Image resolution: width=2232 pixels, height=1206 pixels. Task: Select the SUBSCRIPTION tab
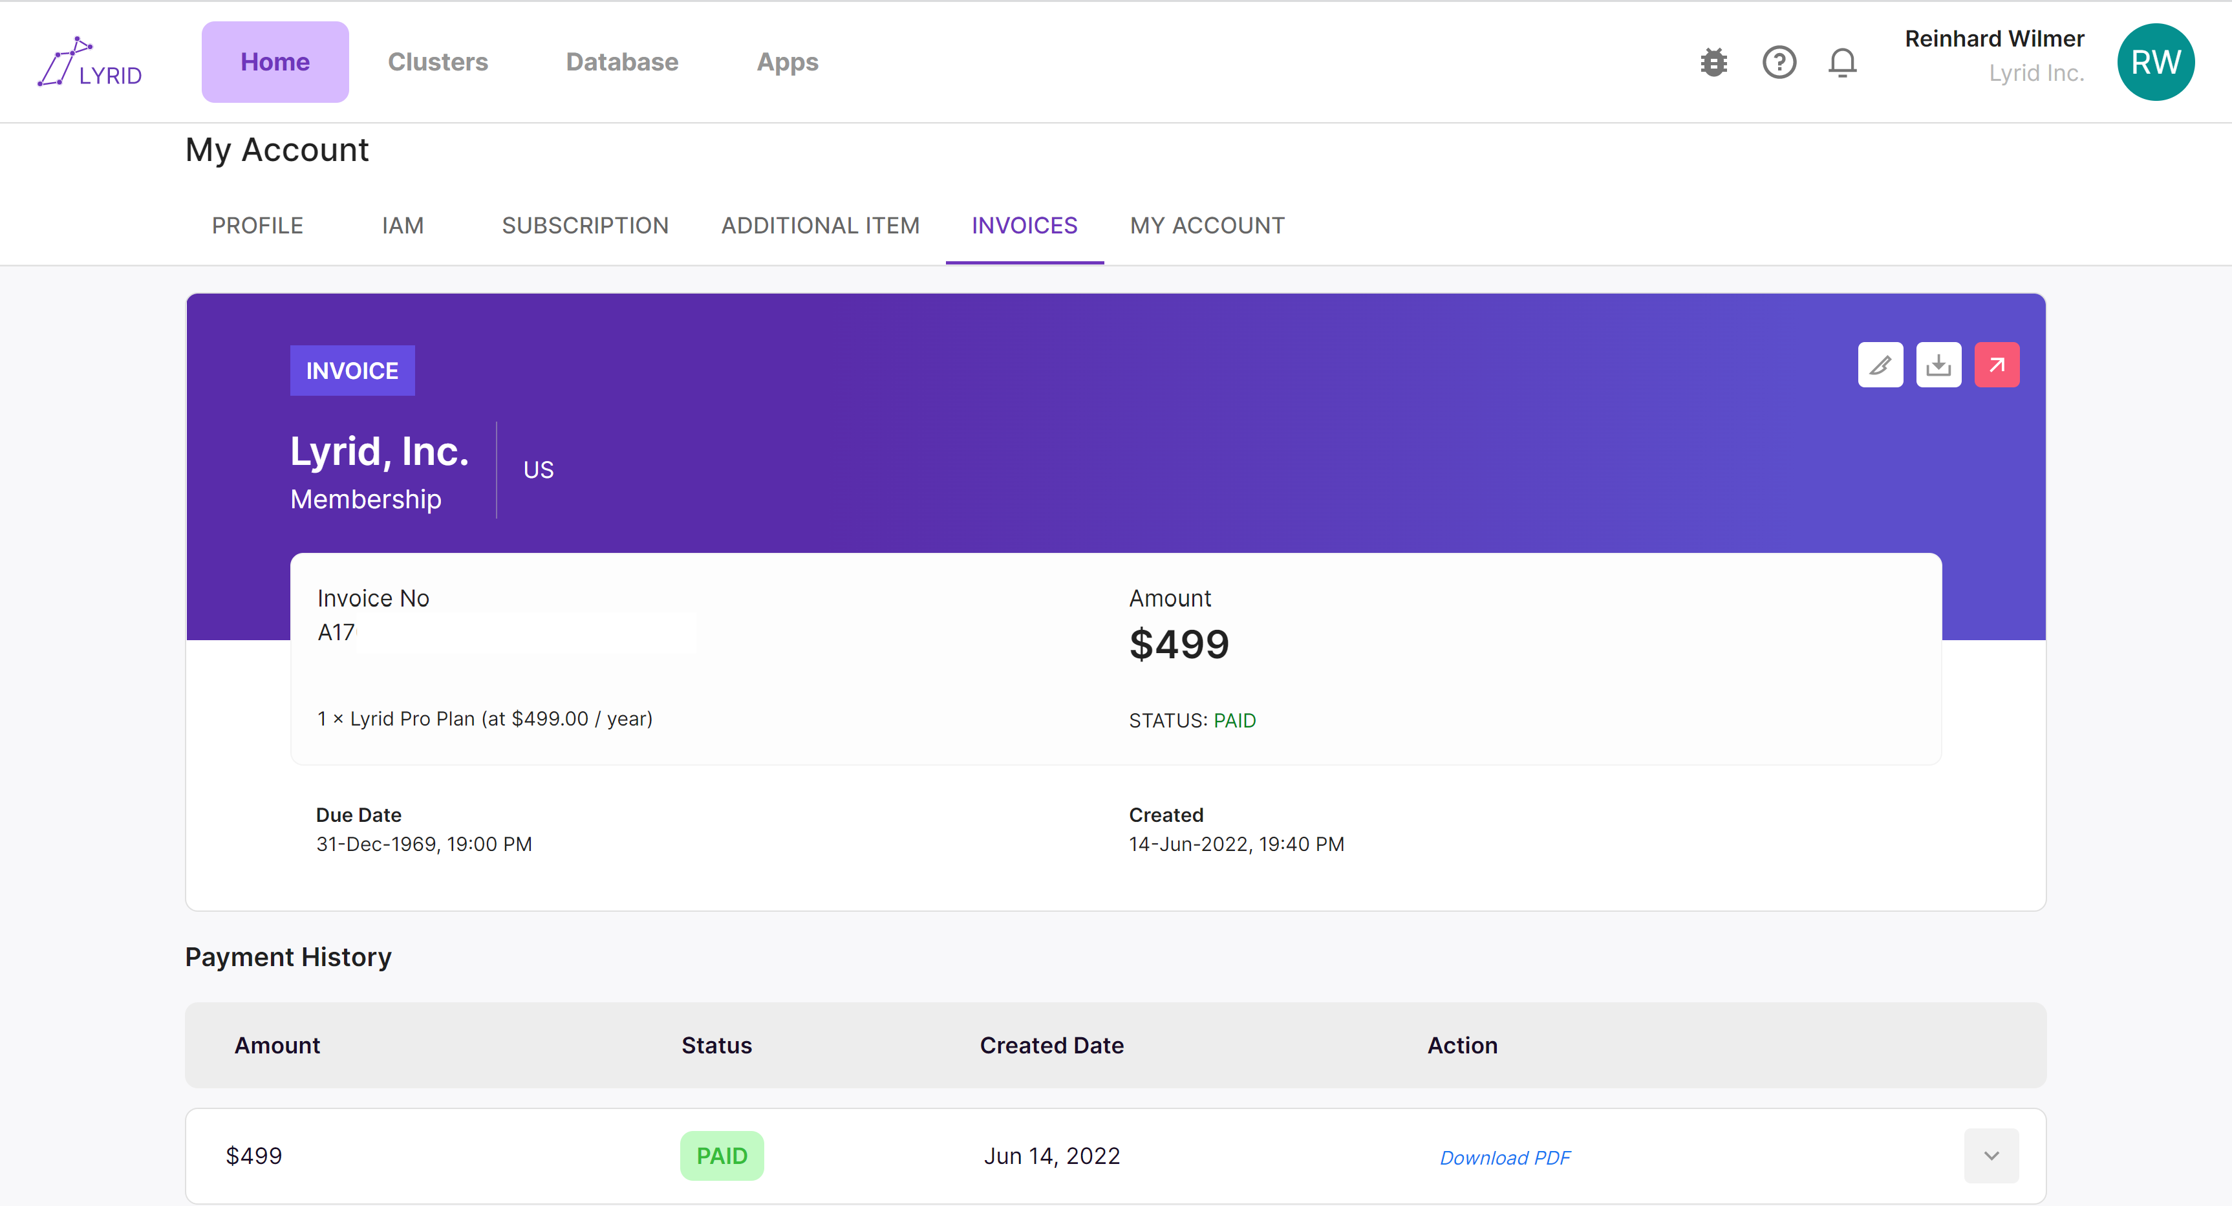(585, 225)
